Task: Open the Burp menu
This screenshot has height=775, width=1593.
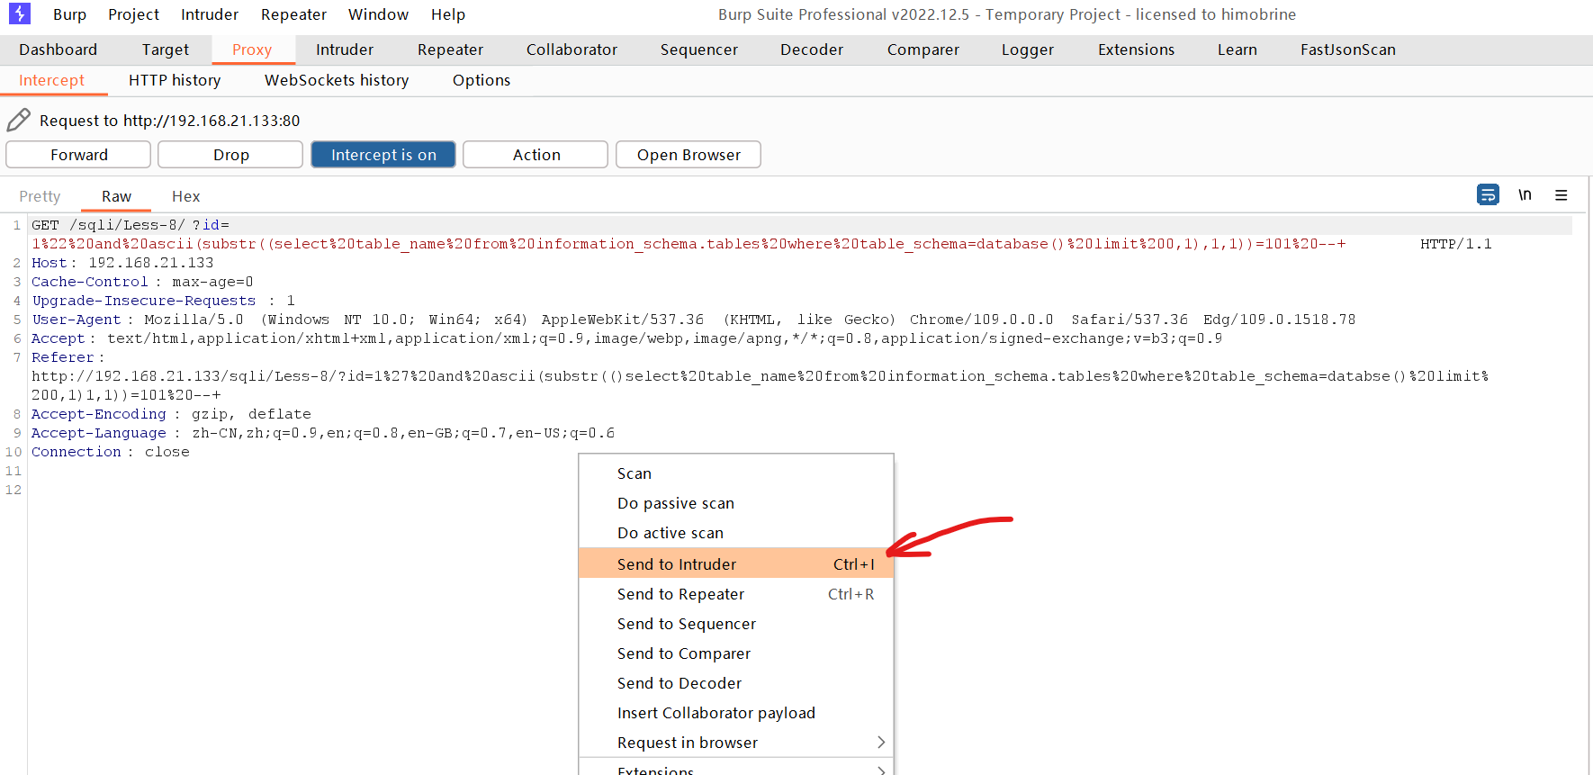Action: coord(69,14)
